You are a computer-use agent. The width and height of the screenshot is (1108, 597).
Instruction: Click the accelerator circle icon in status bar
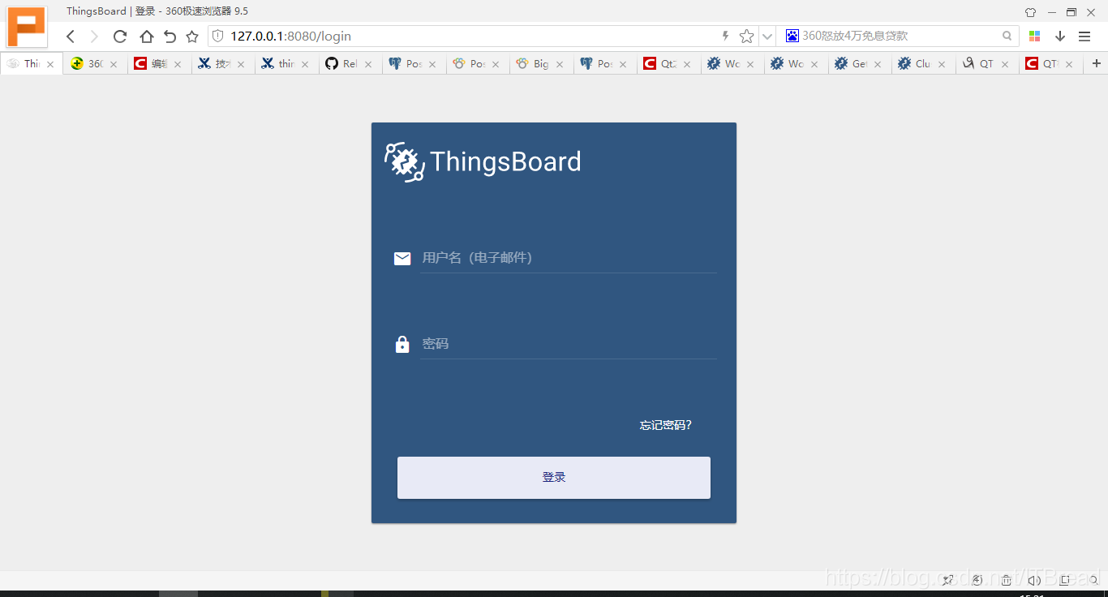pyautogui.click(x=977, y=579)
